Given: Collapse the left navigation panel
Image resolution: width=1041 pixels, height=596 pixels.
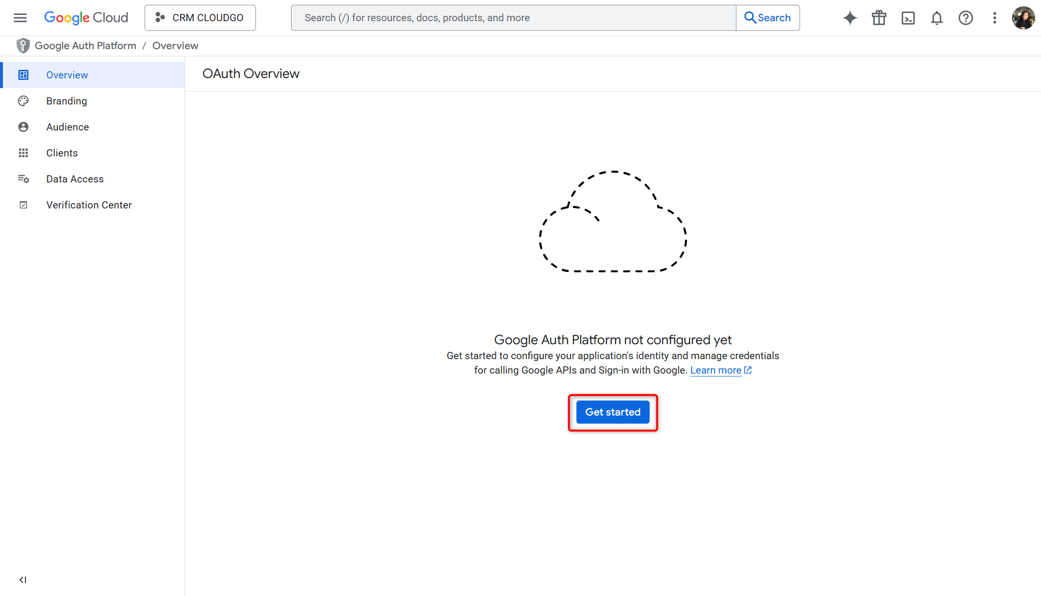Looking at the screenshot, I should [x=22, y=580].
